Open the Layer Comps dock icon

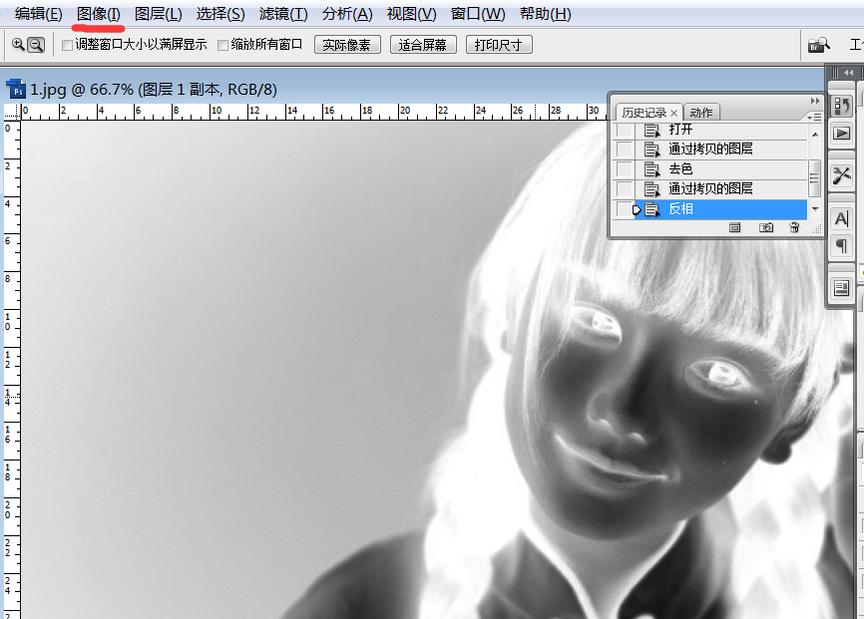pyautogui.click(x=841, y=288)
